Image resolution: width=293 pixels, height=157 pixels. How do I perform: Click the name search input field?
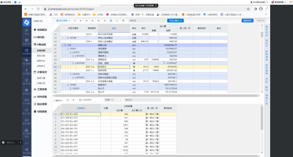90,100
